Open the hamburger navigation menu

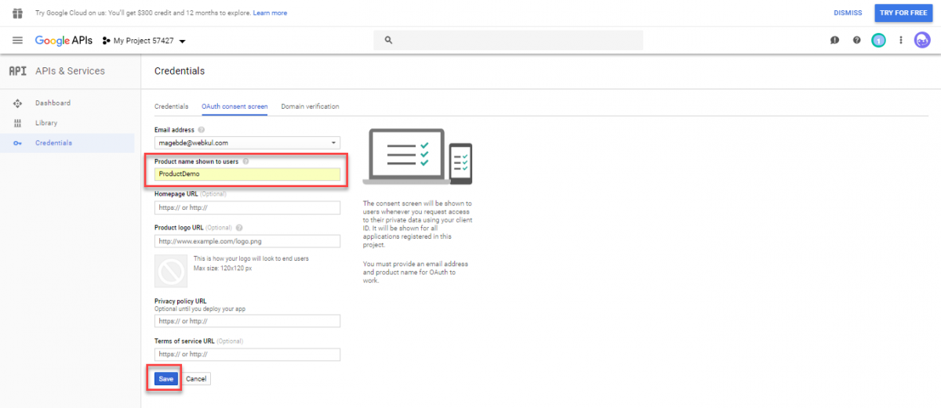(18, 40)
